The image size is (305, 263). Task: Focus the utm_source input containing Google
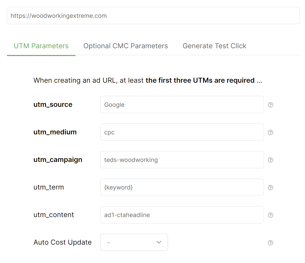[x=182, y=105]
